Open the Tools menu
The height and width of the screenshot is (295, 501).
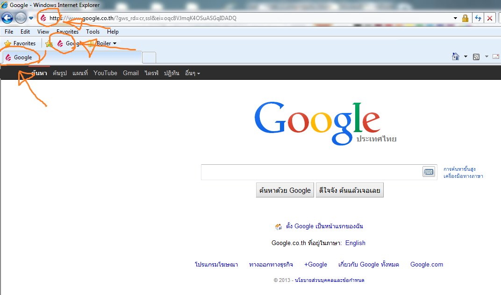(x=93, y=32)
